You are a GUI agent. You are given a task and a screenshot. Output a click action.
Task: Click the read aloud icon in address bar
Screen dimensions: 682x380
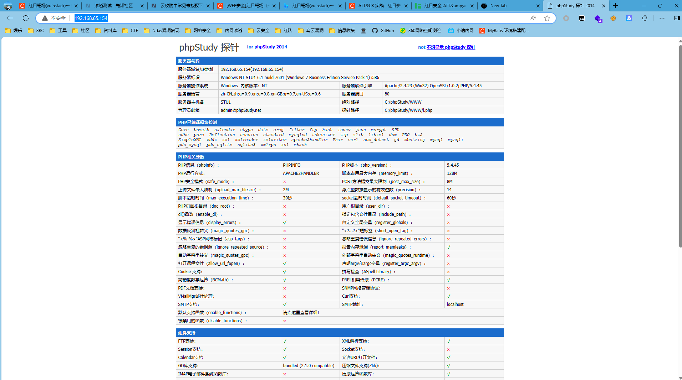533,18
